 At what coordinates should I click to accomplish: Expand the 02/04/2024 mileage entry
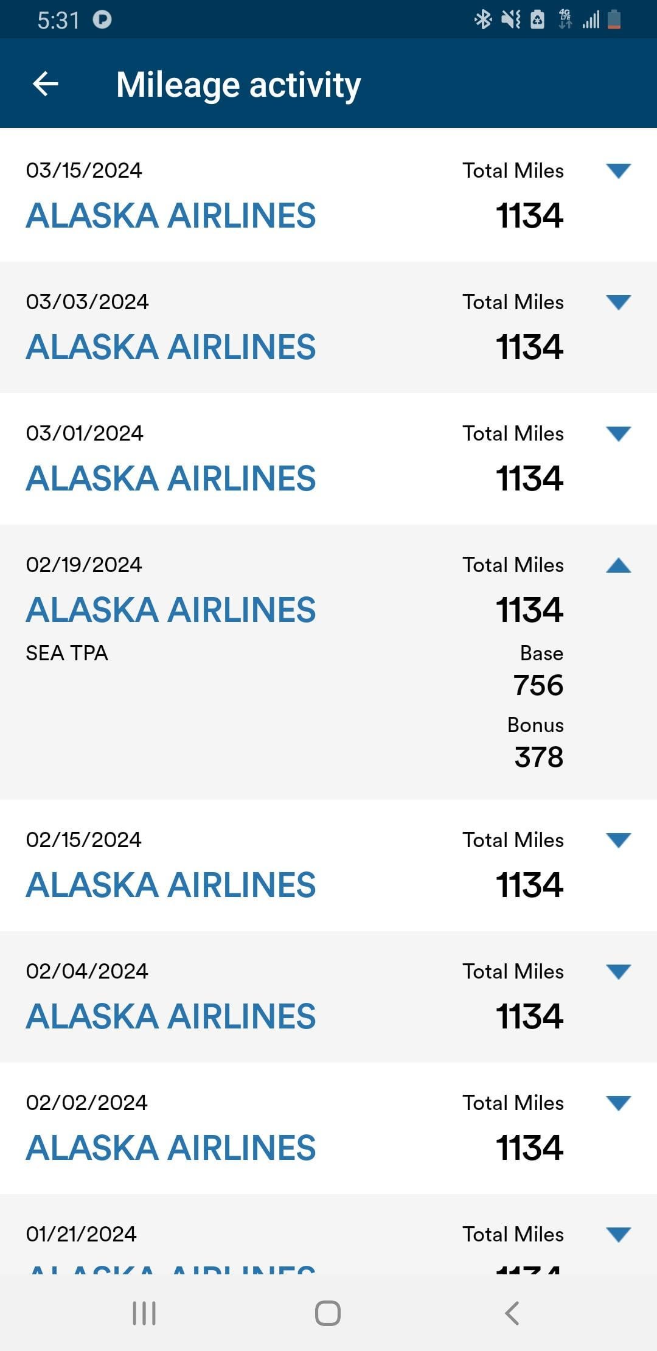618,972
